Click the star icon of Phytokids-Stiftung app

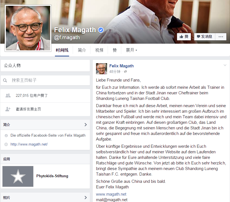point(18,176)
